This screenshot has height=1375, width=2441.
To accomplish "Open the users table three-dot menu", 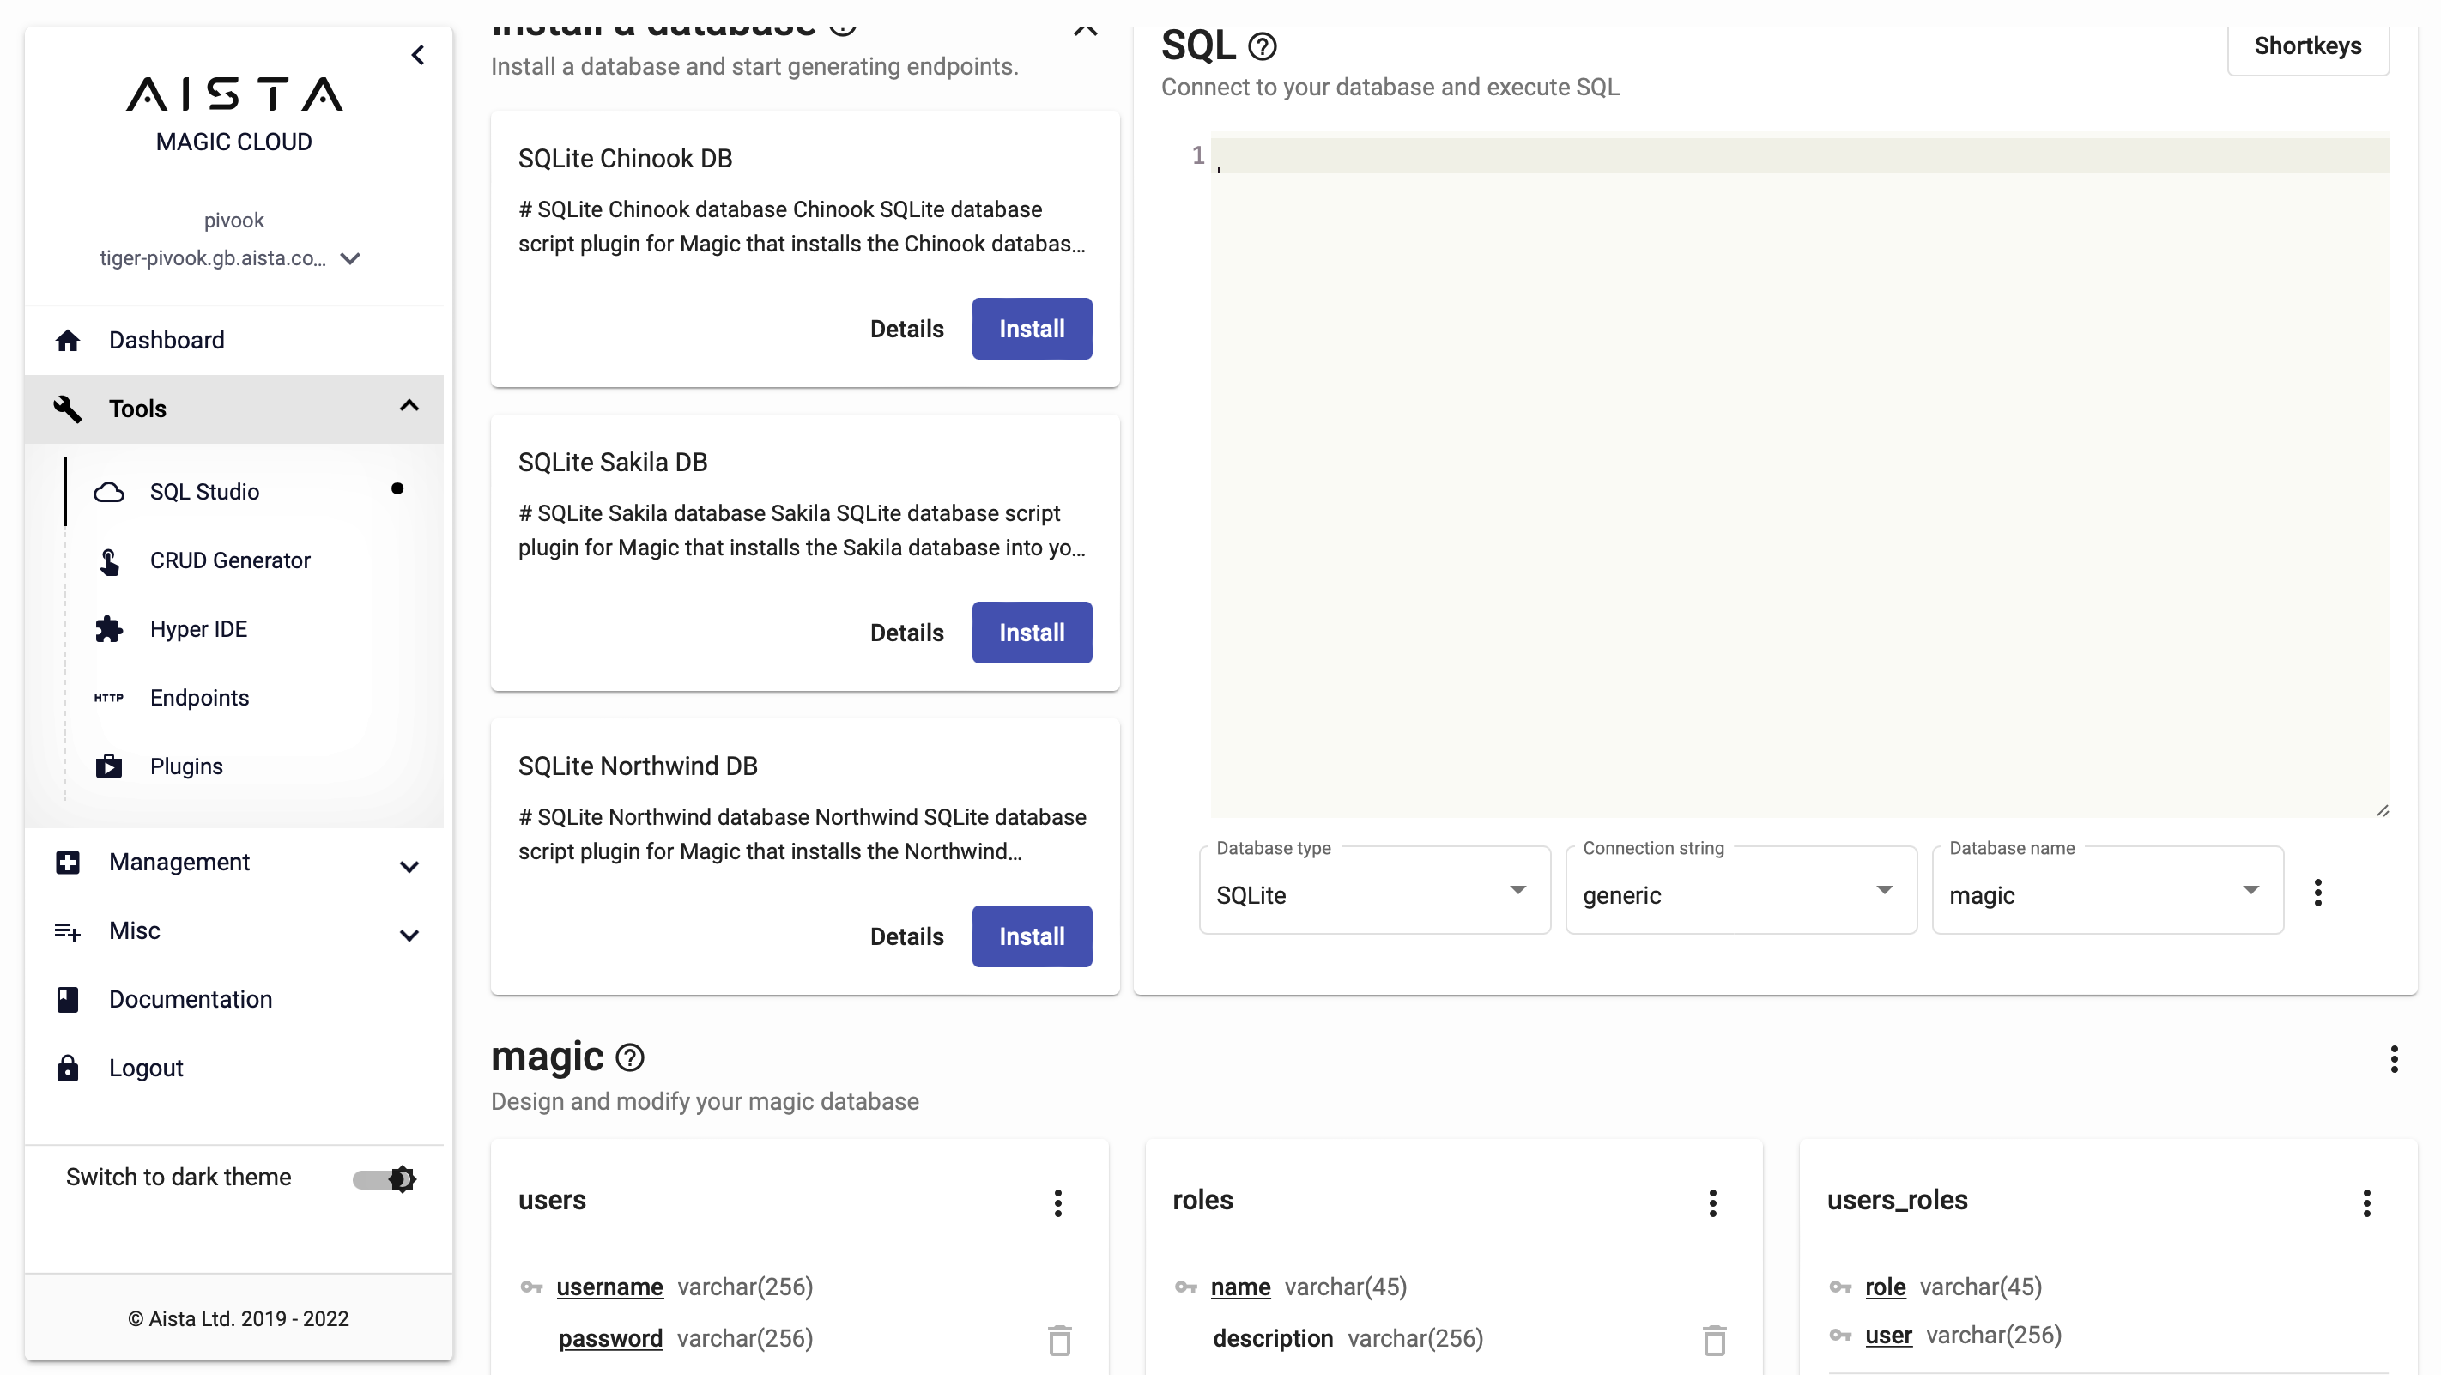I will (1058, 1202).
